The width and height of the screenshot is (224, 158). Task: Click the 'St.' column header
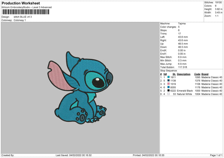(x=174, y=74)
